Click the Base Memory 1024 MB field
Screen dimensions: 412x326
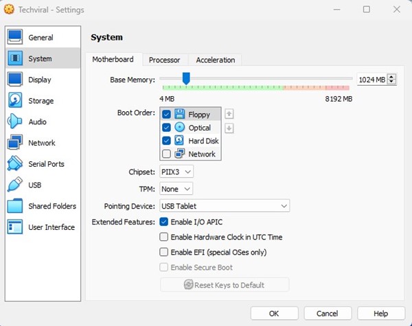coord(371,80)
